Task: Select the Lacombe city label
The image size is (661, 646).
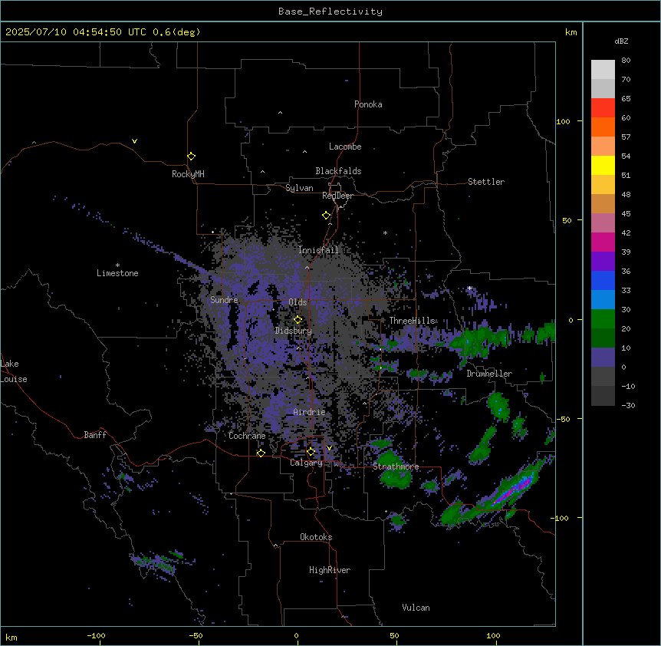Action: (345, 147)
